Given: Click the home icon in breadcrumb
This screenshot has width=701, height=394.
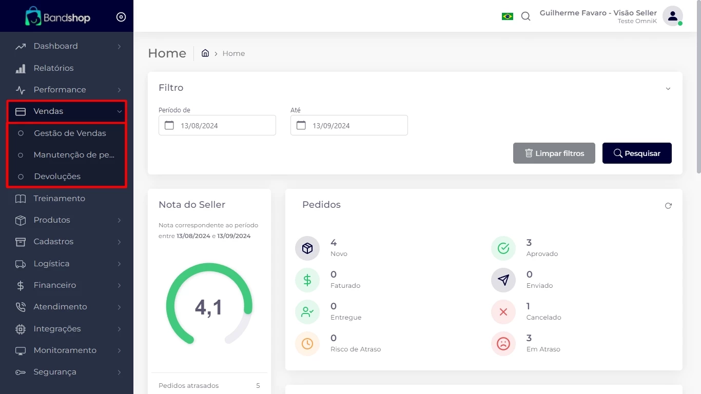Looking at the screenshot, I should pyautogui.click(x=205, y=53).
